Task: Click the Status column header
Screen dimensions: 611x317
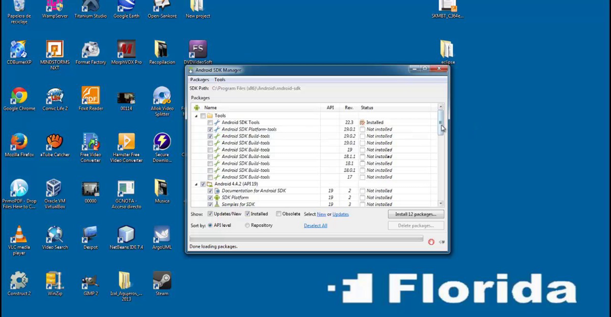Action: (x=394, y=108)
